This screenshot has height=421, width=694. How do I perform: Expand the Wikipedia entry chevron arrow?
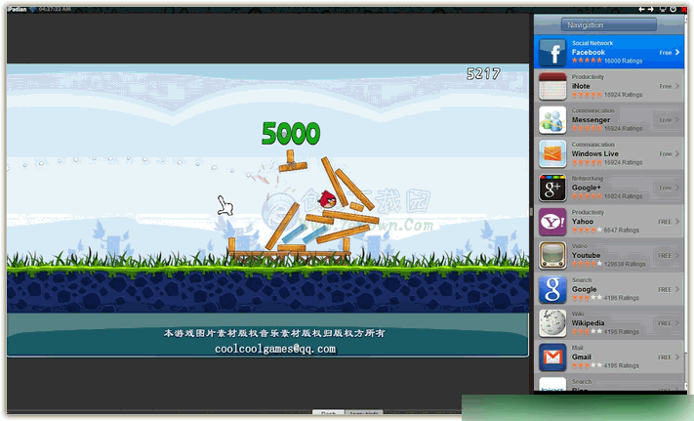677,323
